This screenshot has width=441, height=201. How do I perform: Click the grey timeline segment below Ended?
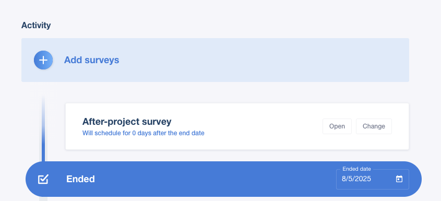pos(43,199)
